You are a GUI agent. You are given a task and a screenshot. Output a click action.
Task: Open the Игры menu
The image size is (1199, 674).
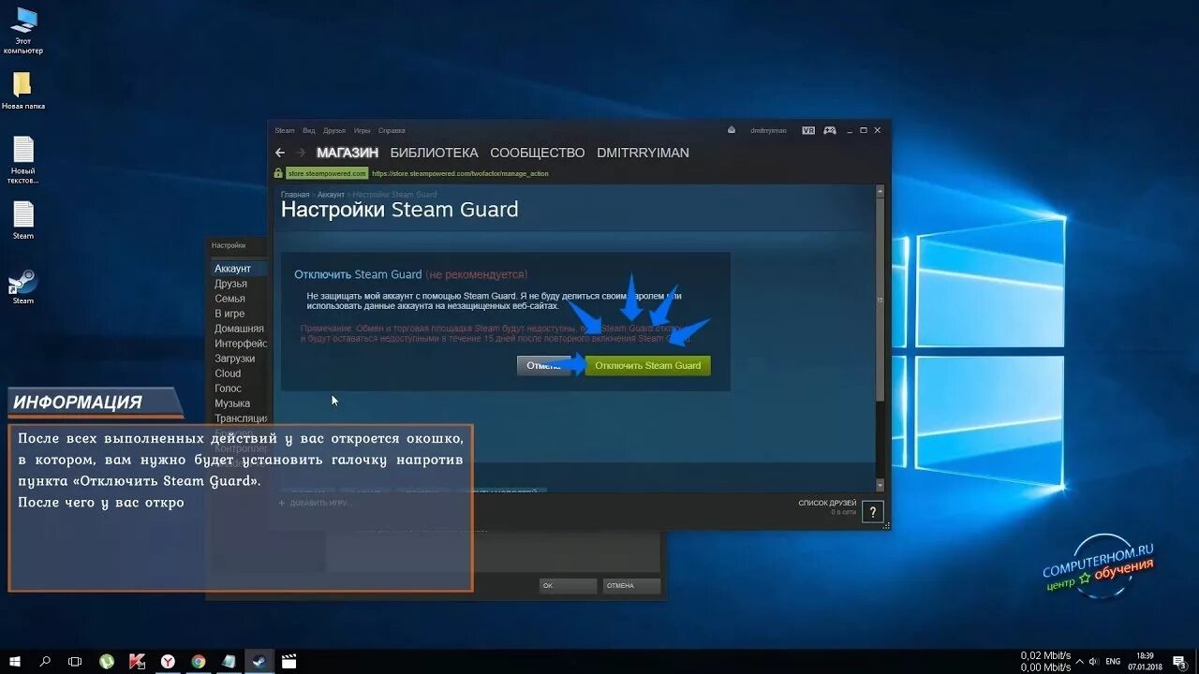[x=363, y=130]
